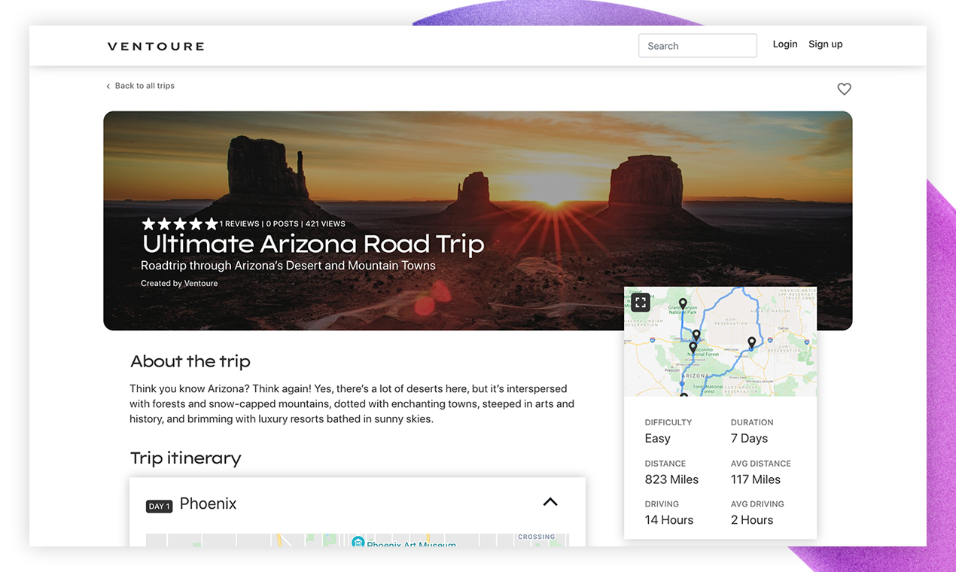Select the Grand Canyon National Park map pin

click(683, 304)
